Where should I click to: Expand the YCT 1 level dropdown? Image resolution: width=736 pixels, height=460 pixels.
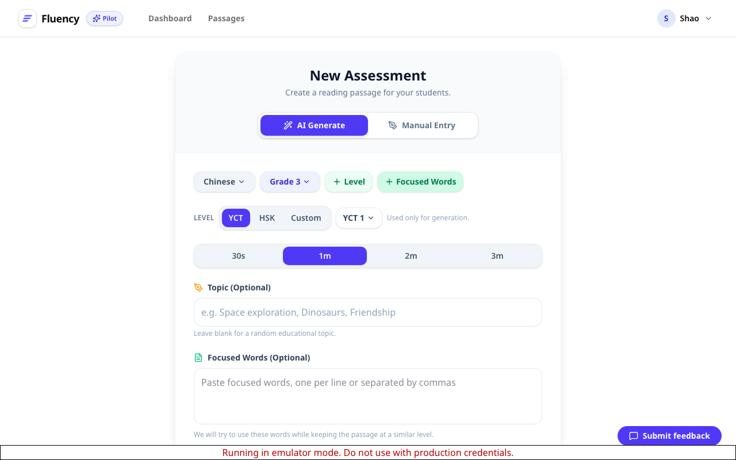[359, 218]
